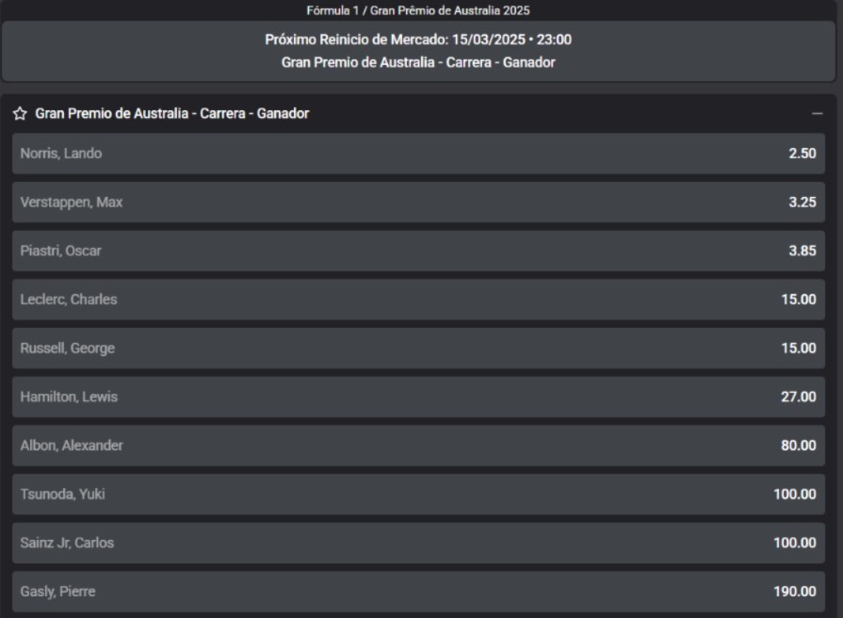Click the 80.00 odds value
Screen dimensions: 843x618
[x=799, y=446]
